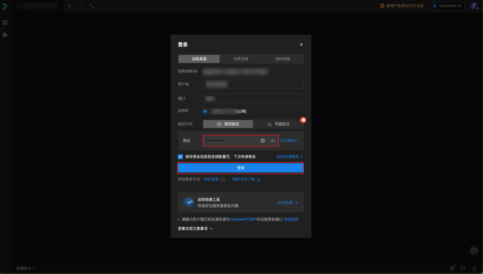Open 如何快速登录 help link

[289, 157]
